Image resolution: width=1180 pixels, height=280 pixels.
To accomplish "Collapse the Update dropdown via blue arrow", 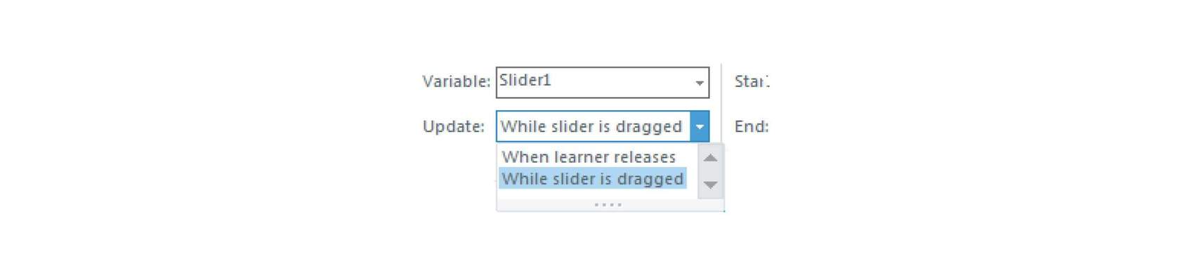I will click(699, 126).
